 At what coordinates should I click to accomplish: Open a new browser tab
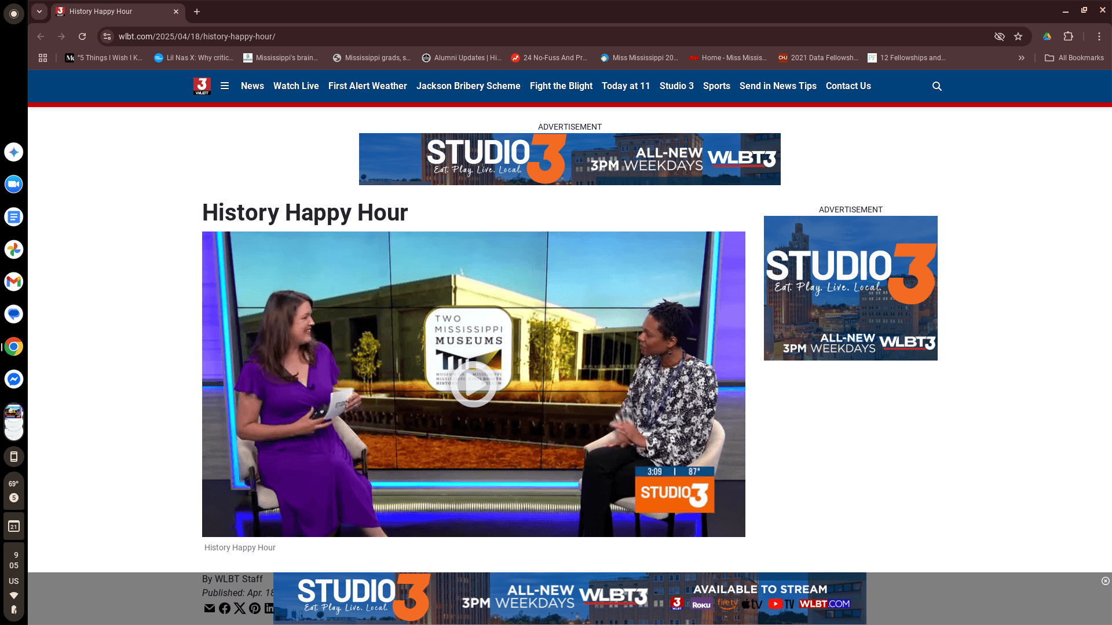coord(197,12)
